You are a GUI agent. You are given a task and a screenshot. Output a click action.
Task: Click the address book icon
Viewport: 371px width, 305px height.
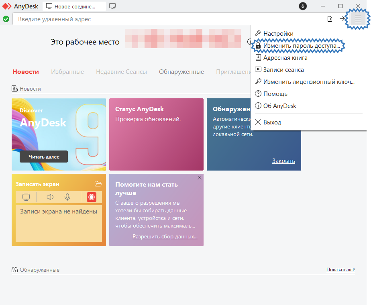(258, 57)
